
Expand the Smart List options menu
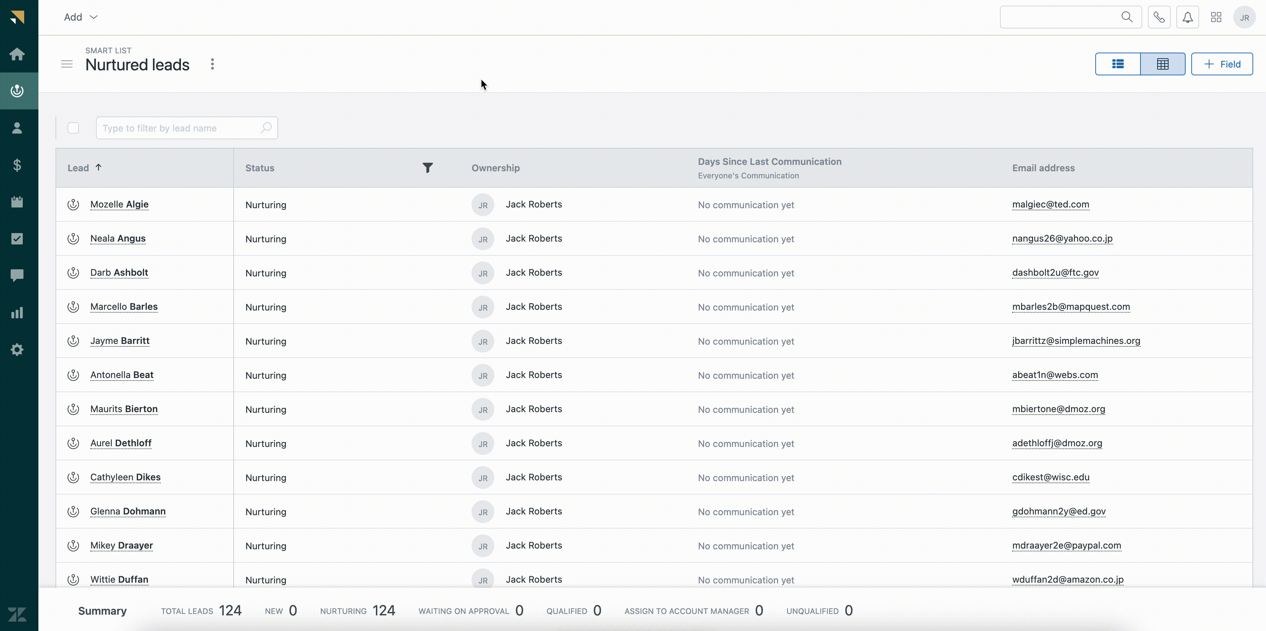(212, 64)
